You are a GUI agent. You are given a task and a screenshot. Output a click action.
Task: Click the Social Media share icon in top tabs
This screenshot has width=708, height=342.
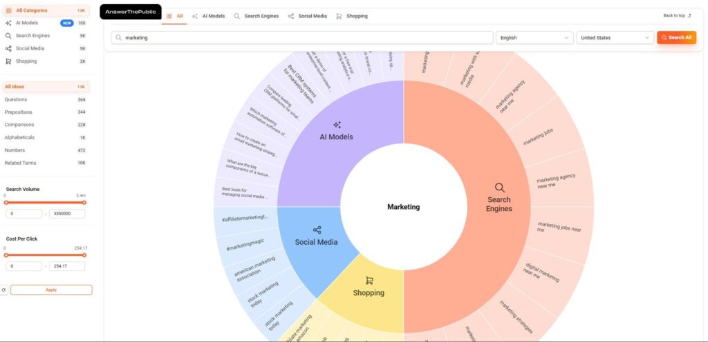point(291,16)
